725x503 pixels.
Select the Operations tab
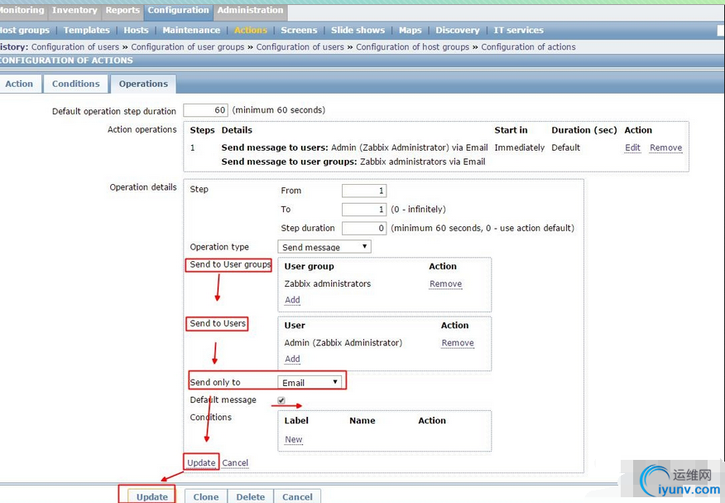[x=143, y=84]
